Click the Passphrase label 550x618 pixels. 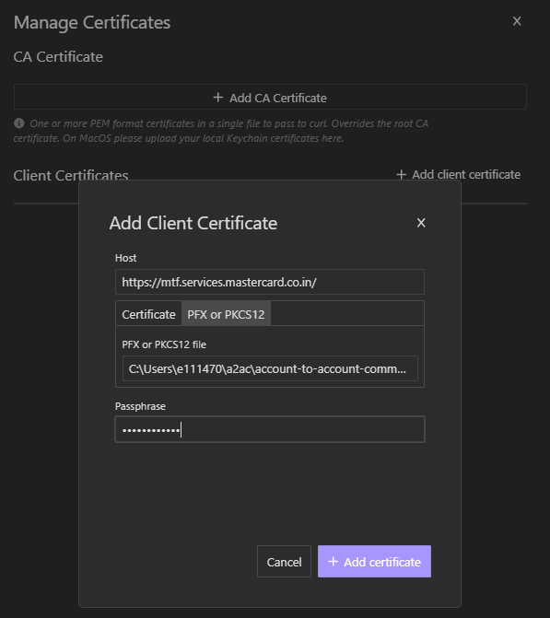[140, 406]
